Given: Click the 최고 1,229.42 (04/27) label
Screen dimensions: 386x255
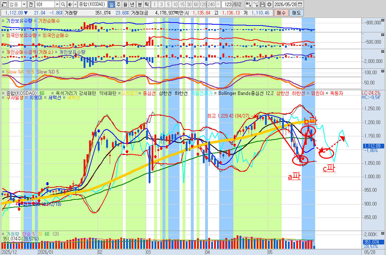Looking at the screenshot, I should pos(229,116).
